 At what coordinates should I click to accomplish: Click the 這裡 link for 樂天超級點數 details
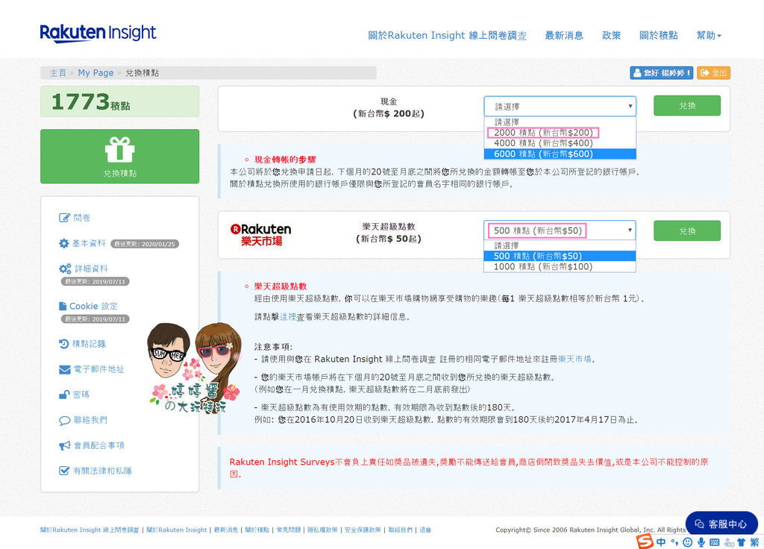(x=288, y=316)
